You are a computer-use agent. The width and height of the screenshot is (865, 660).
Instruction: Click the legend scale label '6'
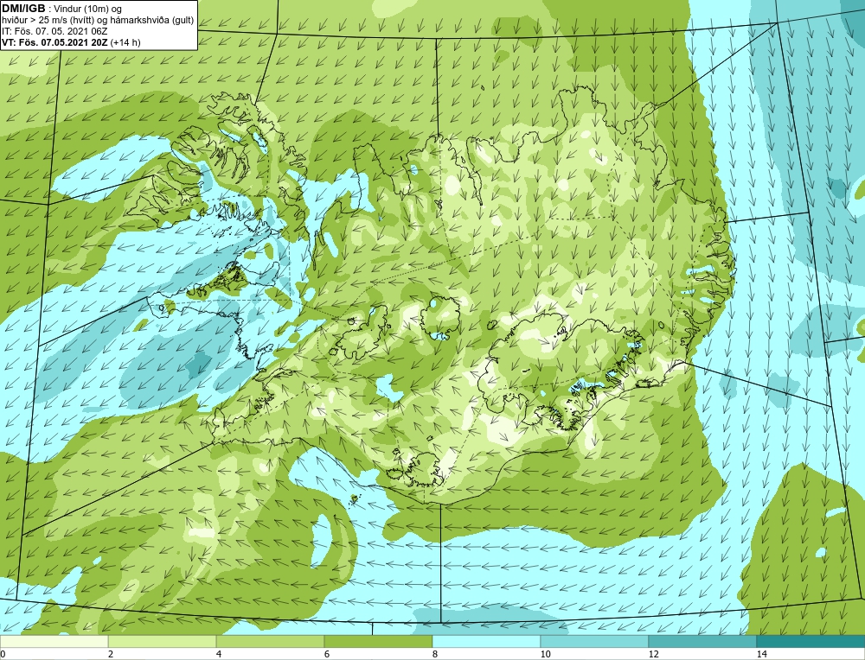click(327, 654)
